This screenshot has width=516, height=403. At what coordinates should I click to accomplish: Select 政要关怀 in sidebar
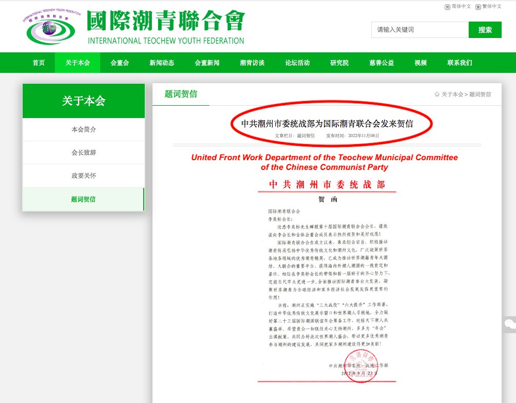(x=84, y=176)
